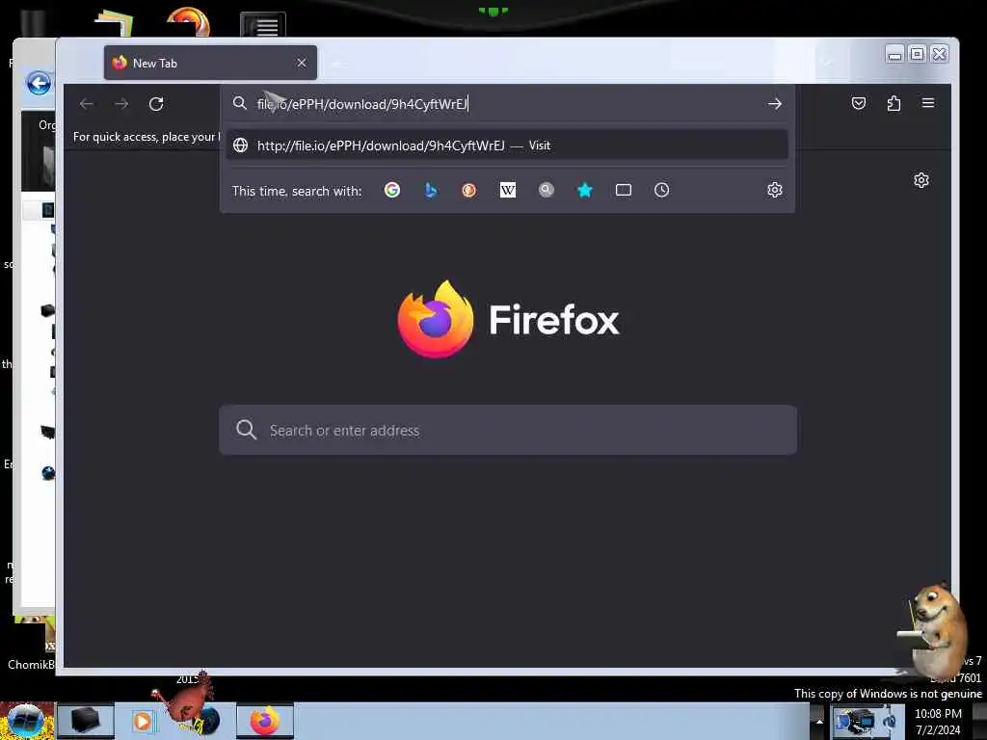Minimize the Firefox window
Screen dimensions: 987x740
click(894, 55)
